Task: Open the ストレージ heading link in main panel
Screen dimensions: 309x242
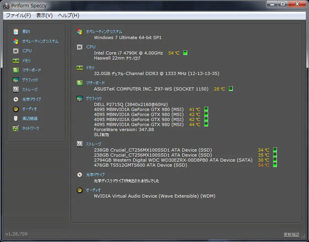Action: (x=94, y=144)
